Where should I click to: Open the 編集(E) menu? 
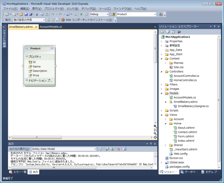25,9
